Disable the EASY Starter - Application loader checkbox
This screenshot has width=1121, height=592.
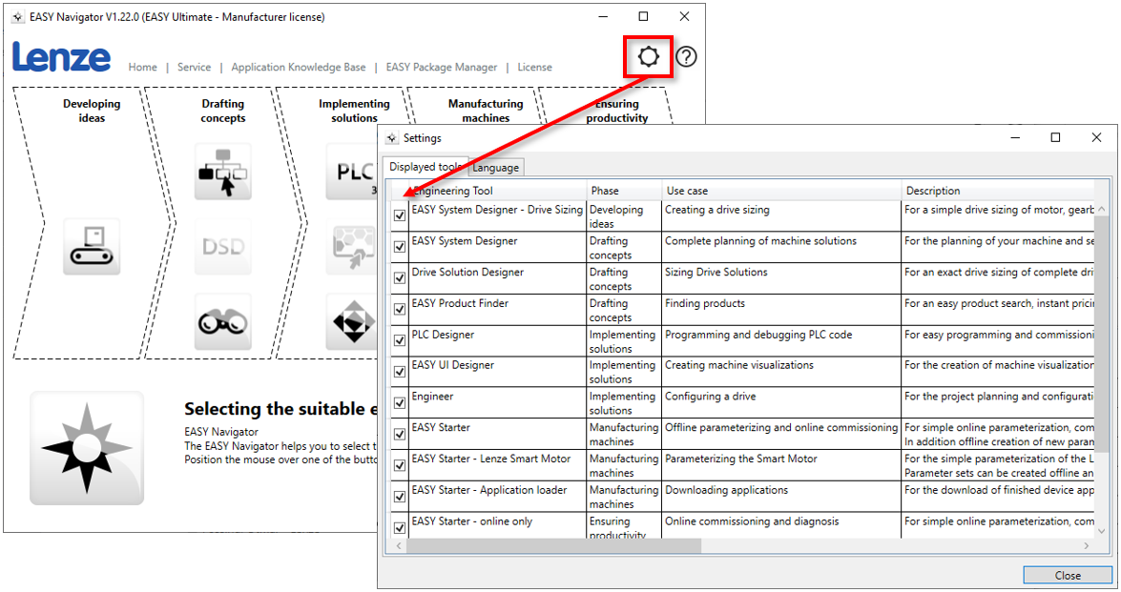pos(400,496)
